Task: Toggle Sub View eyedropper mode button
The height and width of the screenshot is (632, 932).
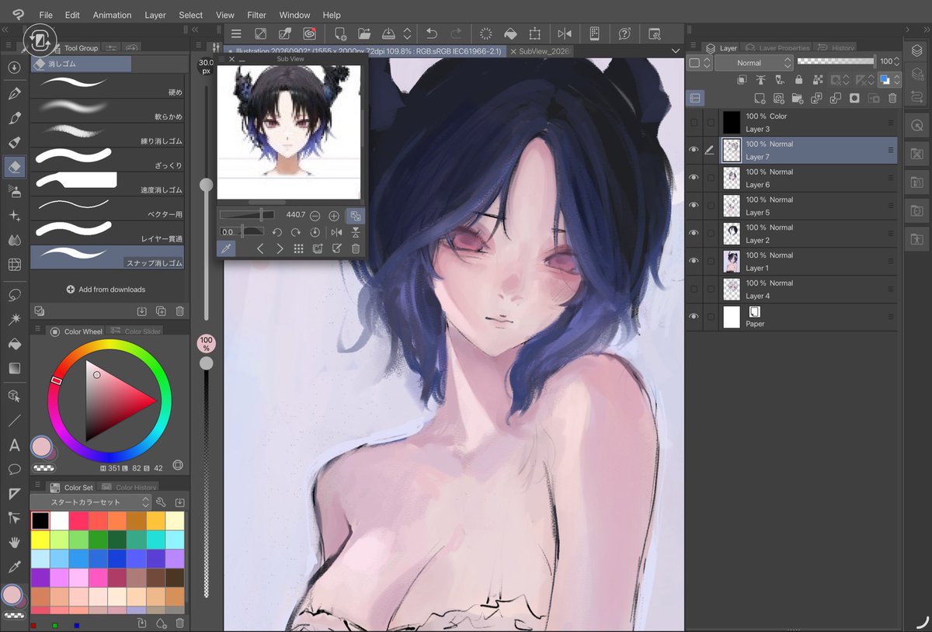Action: tap(228, 248)
